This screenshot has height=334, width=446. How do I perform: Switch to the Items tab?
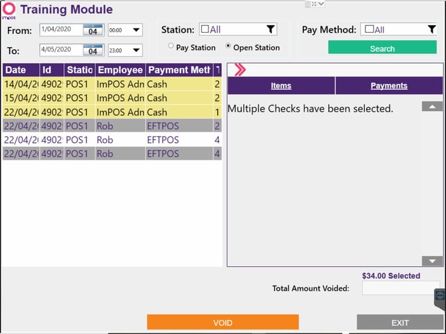pyautogui.click(x=281, y=86)
